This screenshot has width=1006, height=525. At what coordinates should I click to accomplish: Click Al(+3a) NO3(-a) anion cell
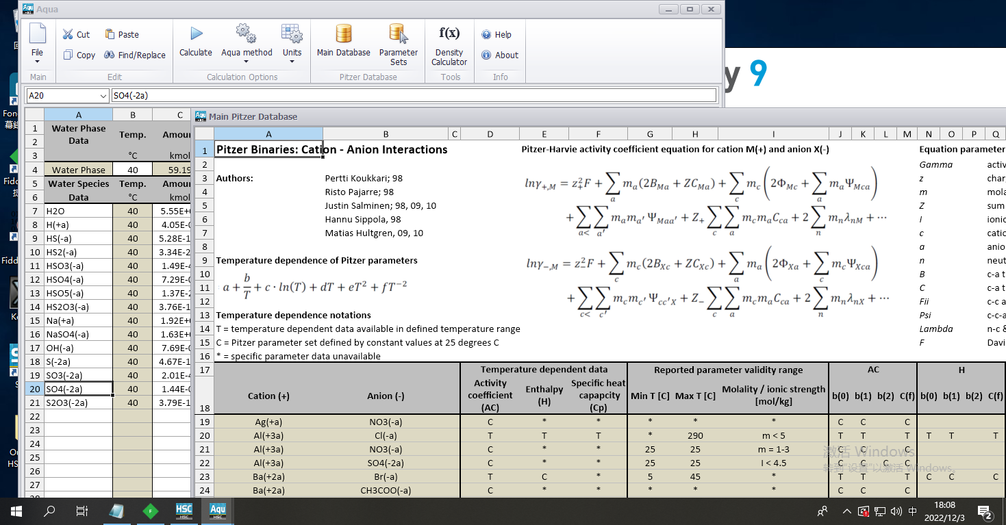(x=386, y=449)
